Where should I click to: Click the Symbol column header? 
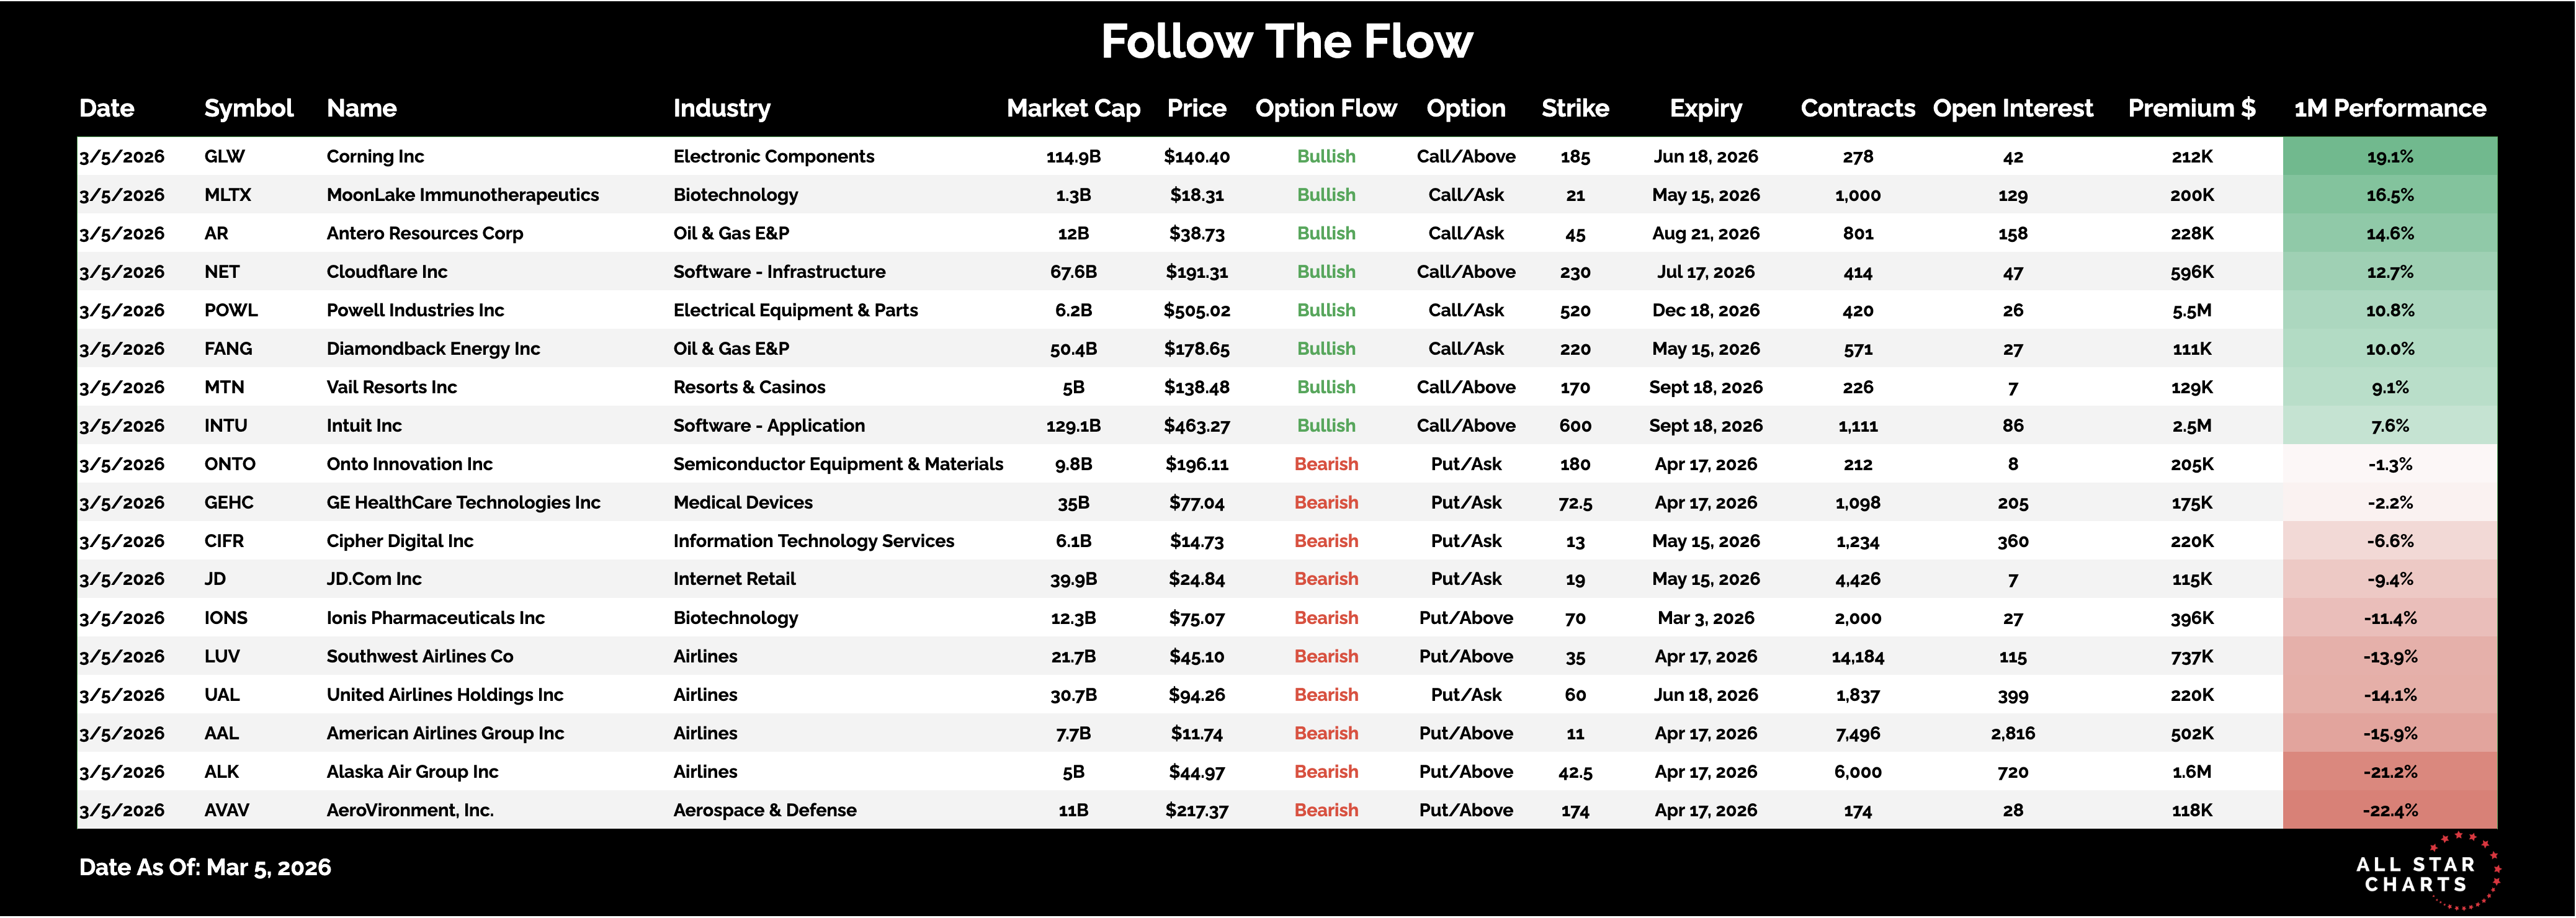pyautogui.click(x=248, y=108)
